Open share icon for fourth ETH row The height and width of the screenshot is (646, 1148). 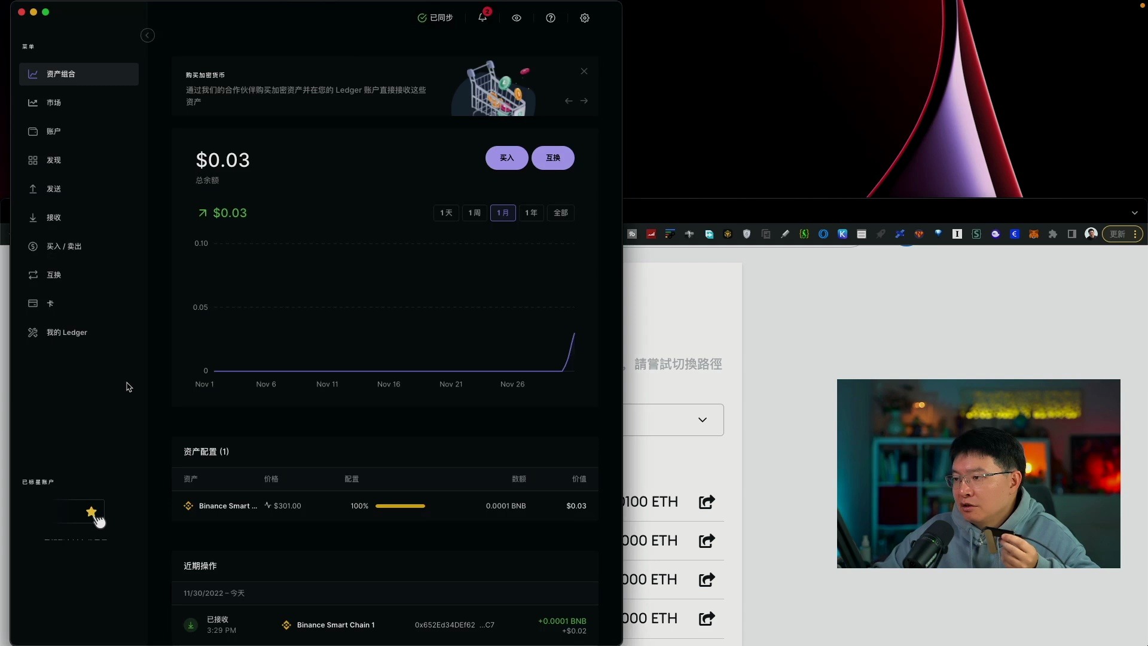point(707,618)
